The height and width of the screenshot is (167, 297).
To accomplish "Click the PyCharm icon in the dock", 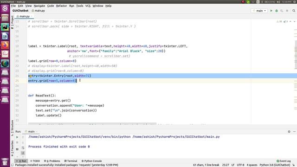I will pos(5,27).
